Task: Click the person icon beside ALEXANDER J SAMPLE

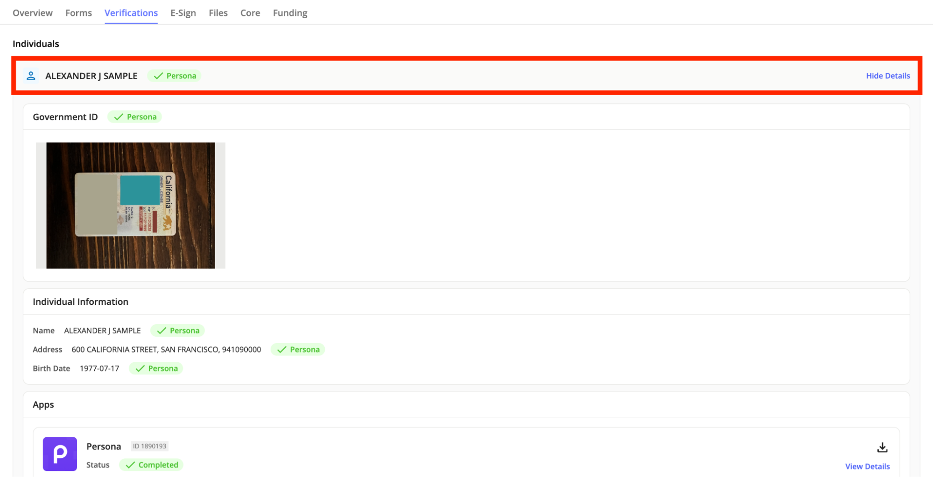Action: point(31,76)
